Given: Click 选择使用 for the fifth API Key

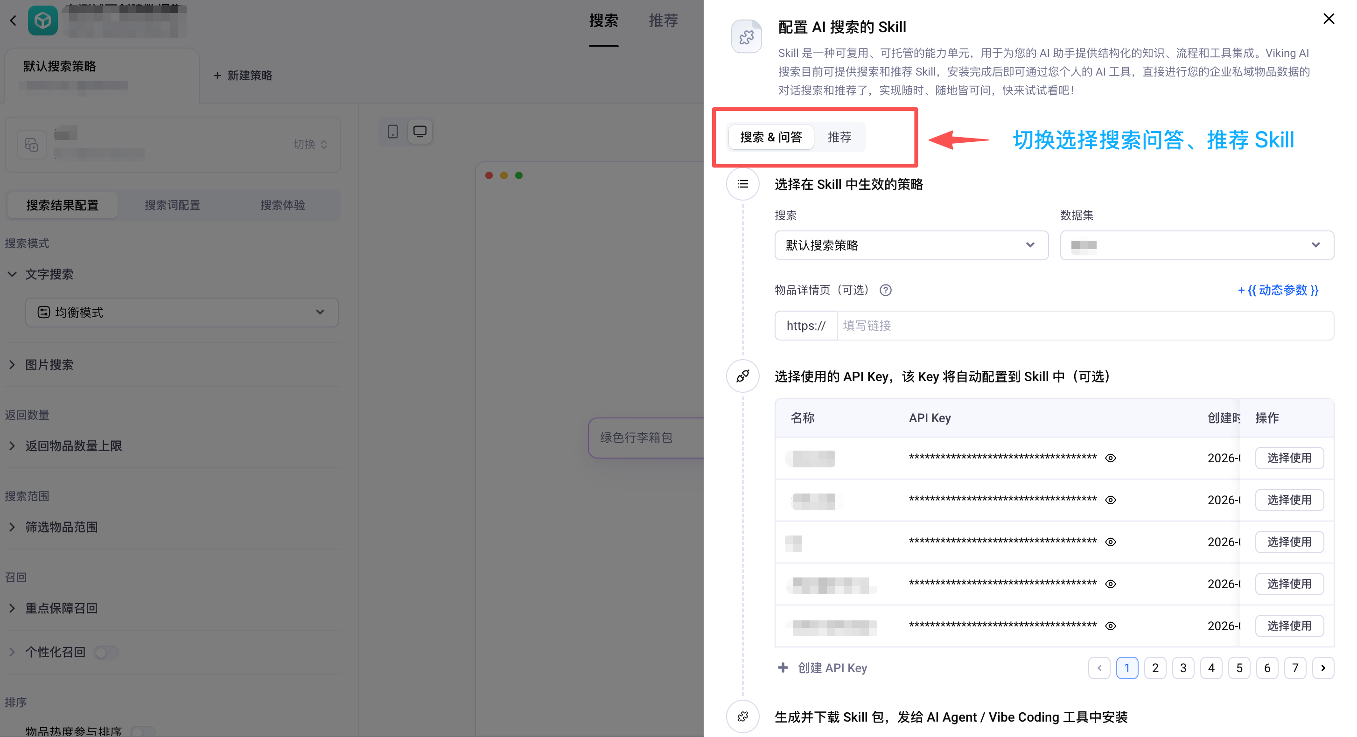Looking at the screenshot, I should pos(1289,626).
